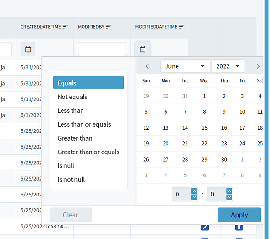Click the blue pencil edit icon
Image resolution: width=270 pixels, height=239 pixels.
pyautogui.click(x=205, y=227)
